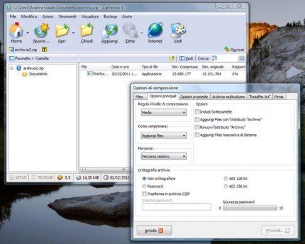The height and width of the screenshot is (244, 305).
Task: Click the Inserisci password input field
Action: pyautogui.click(x=177, y=207)
